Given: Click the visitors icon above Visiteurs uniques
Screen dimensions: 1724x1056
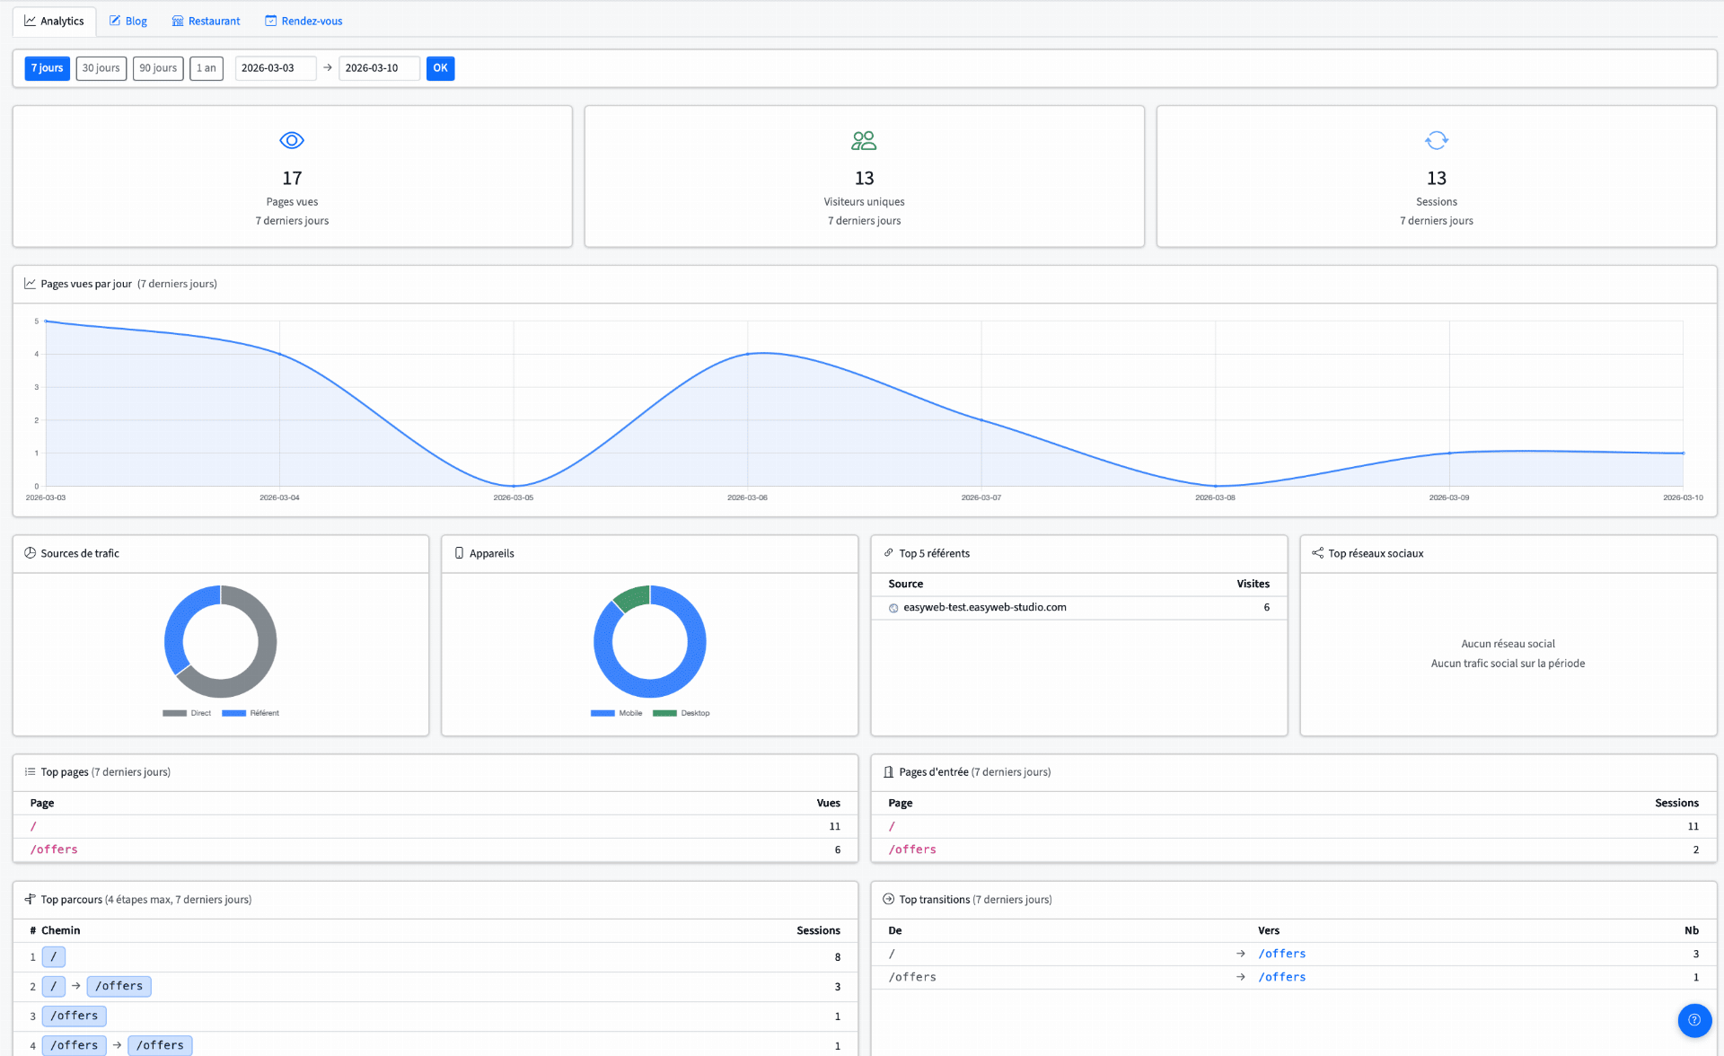Looking at the screenshot, I should [x=863, y=140].
